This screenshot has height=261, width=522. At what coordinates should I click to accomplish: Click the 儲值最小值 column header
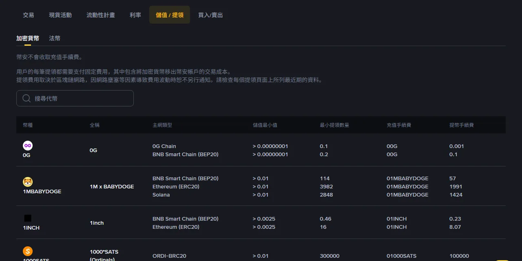[x=265, y=125]
